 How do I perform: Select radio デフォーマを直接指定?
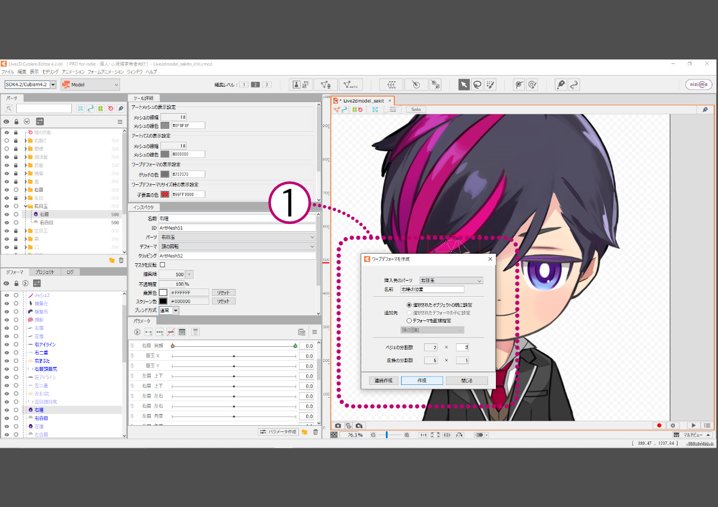click(x=409, y=320)
